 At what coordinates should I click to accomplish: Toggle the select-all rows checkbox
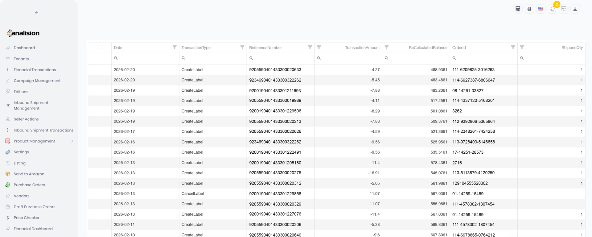100,48
